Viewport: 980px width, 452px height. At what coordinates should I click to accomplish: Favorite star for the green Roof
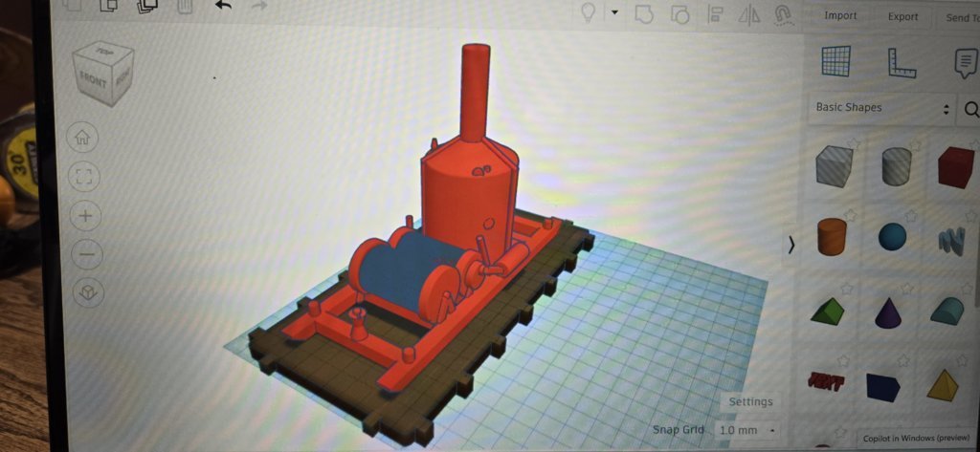846,289
